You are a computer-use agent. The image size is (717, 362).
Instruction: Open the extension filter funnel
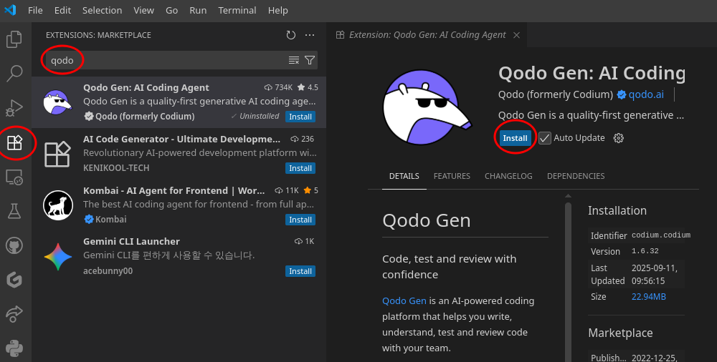click(x=310, y=60)
